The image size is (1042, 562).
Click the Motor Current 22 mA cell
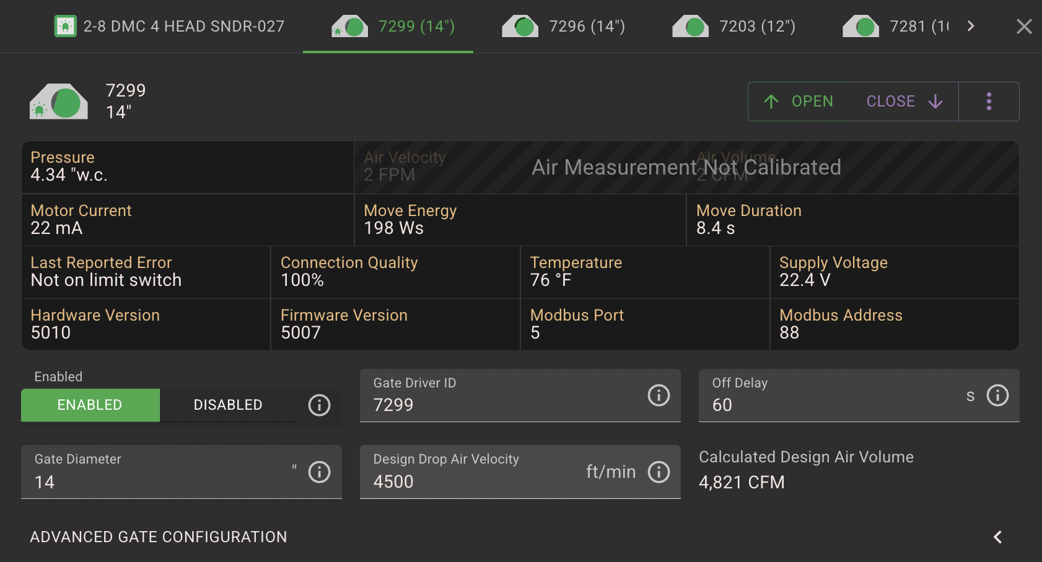[188, 220]
